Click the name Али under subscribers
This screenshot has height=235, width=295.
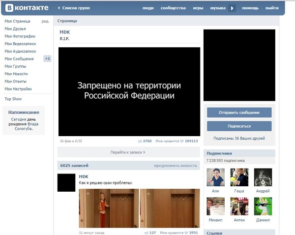pos(215,191)
